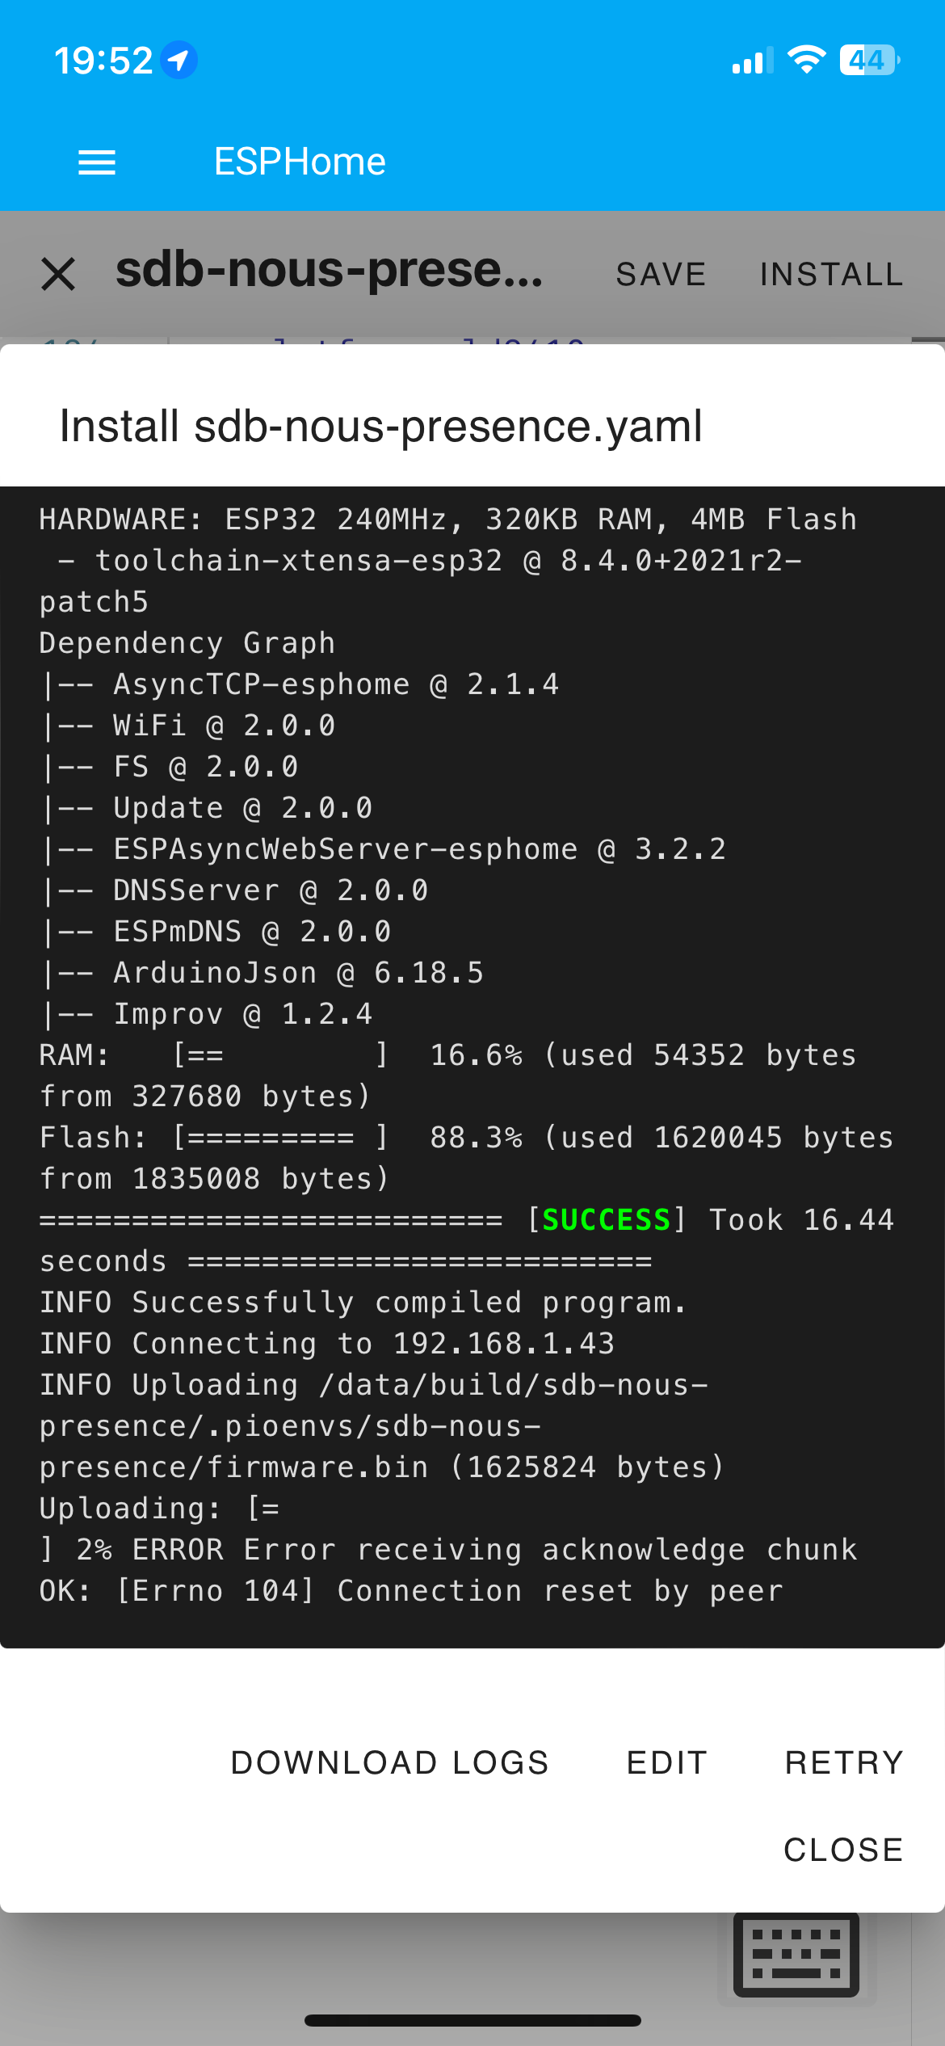Tap the cellular signal bars icon
The image size is (945, 2046).
752,61
